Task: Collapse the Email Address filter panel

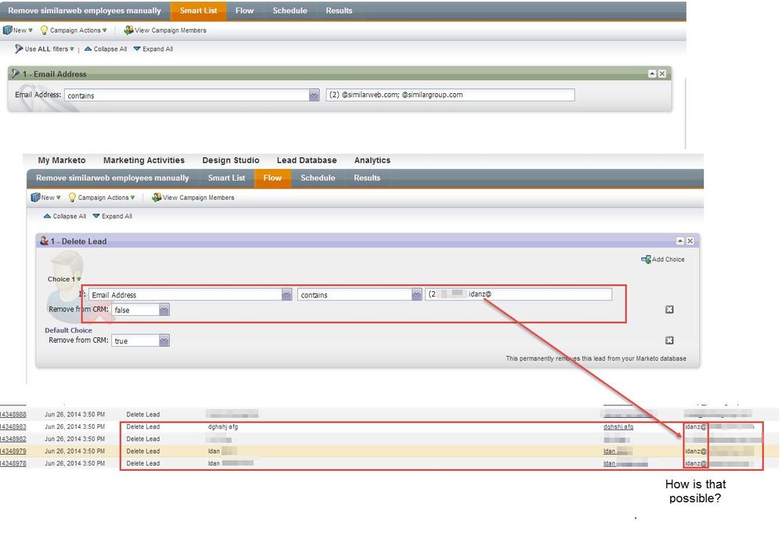Action: click(x=652, y=74)
